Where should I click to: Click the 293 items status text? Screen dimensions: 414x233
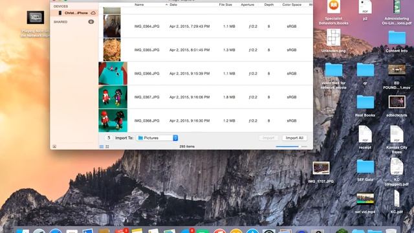187,146
